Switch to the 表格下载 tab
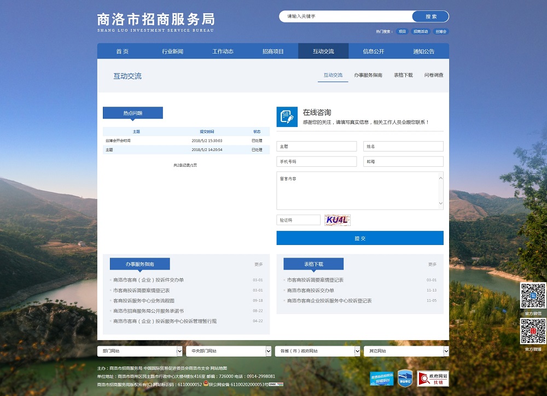 [403, 75]
